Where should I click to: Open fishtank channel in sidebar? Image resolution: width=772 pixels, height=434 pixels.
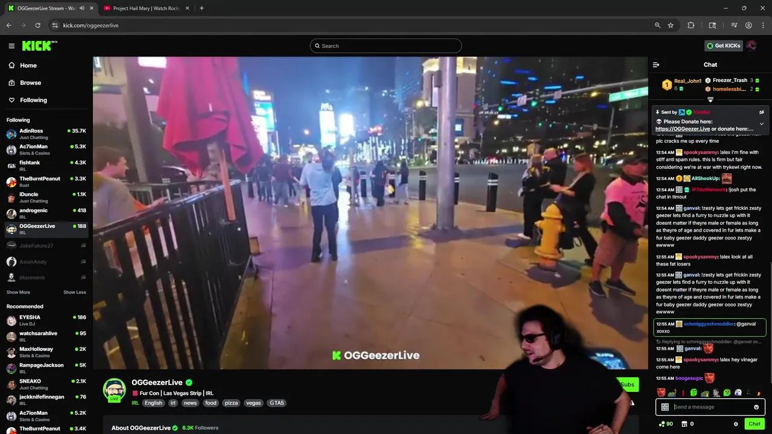46,166
